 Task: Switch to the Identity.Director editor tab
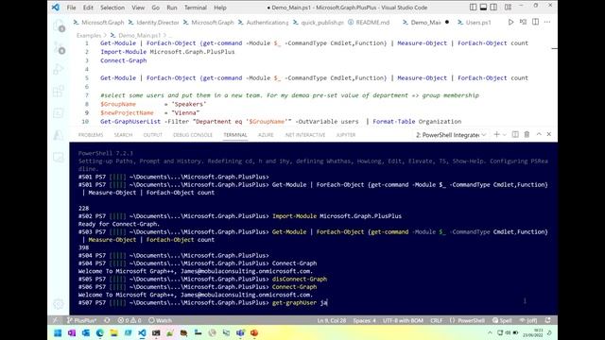(x=153, y=23)
